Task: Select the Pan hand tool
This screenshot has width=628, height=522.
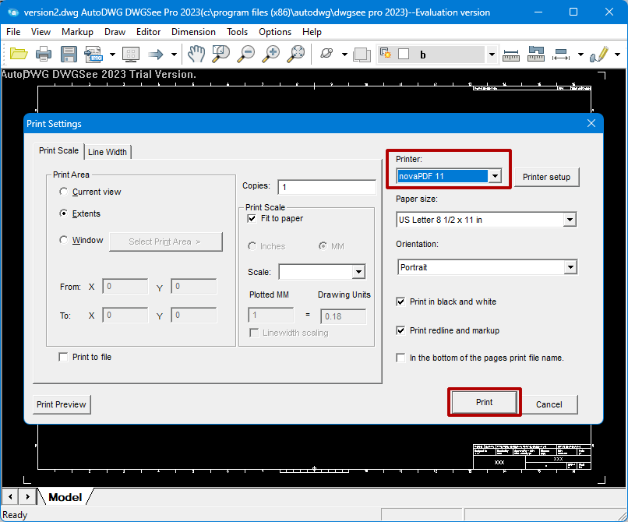Action: (x=196, y=54)
